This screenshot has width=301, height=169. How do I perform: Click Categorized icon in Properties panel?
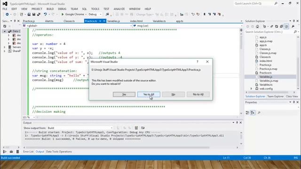[x=247, y=113]
